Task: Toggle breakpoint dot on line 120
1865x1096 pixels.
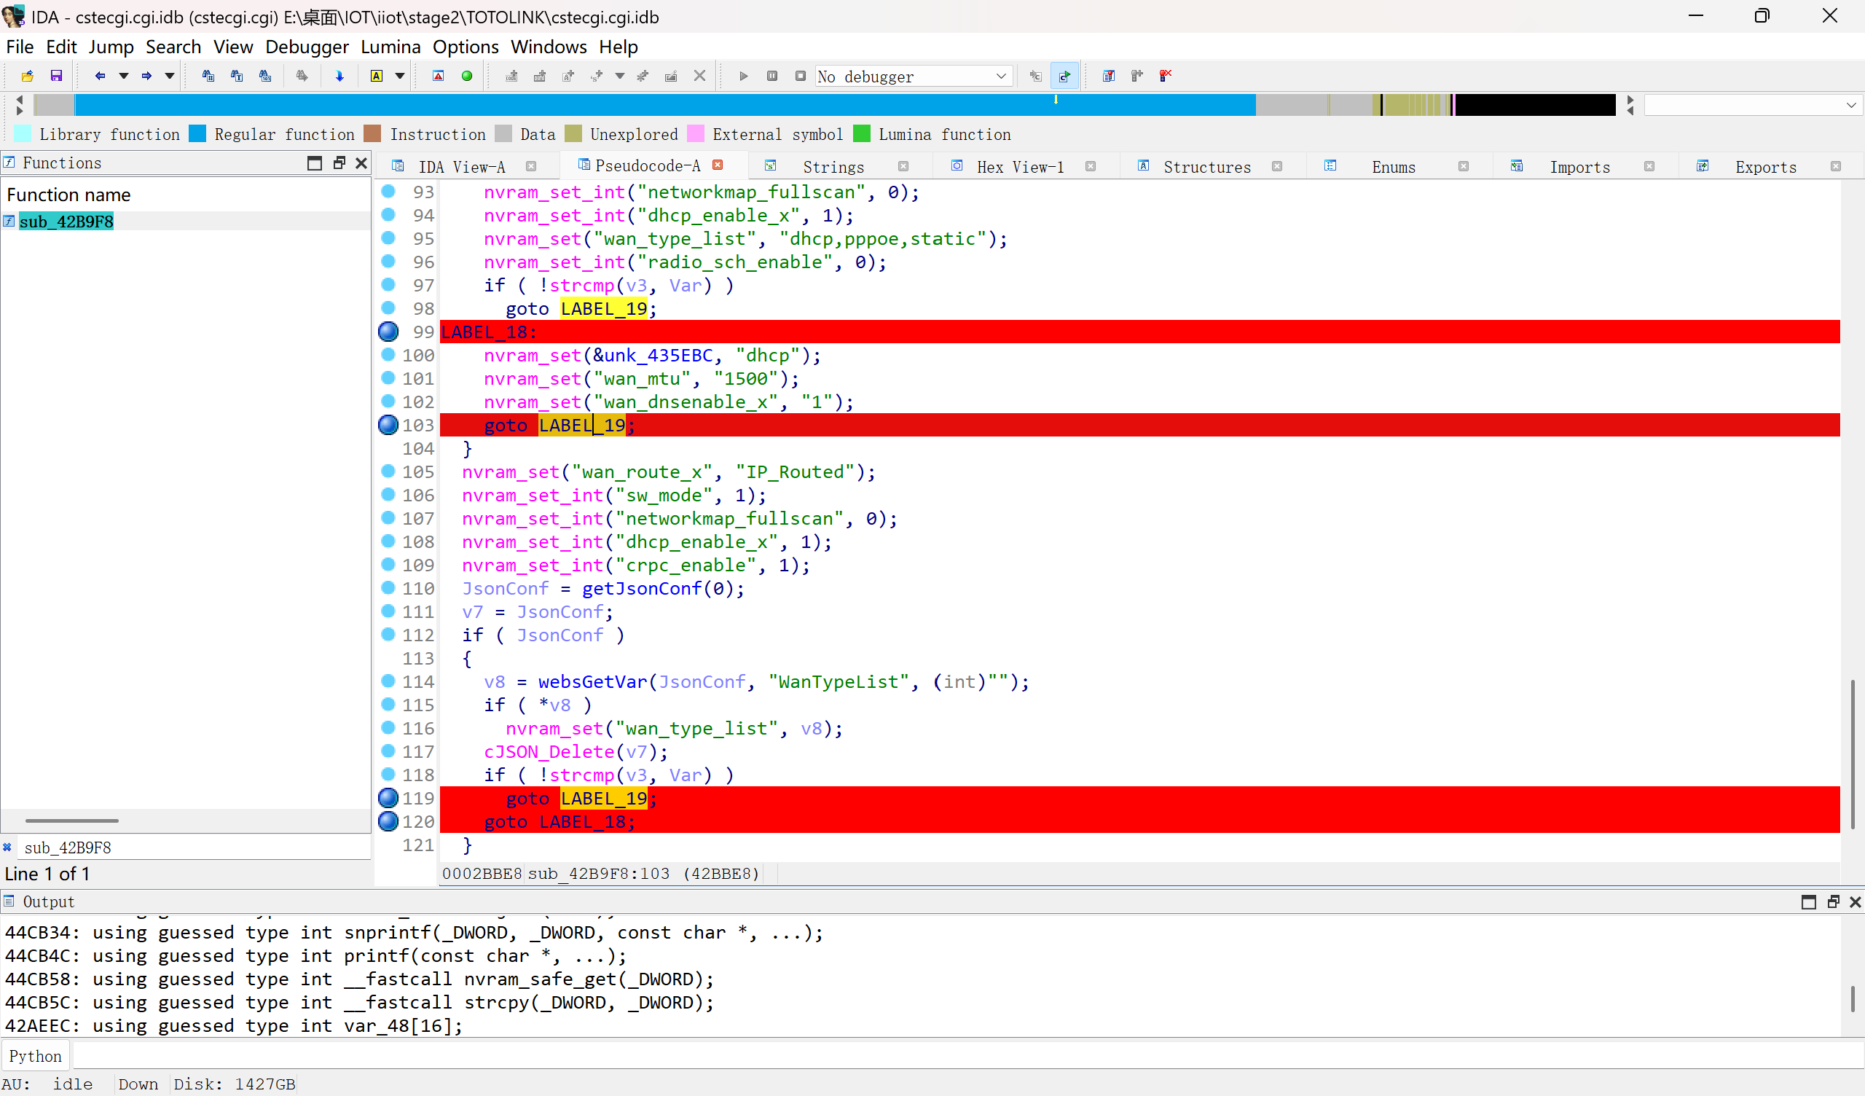Action: [x=388, y=821]
